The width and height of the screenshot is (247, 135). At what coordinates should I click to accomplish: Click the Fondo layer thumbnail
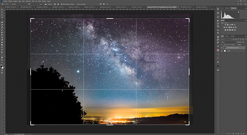coord(225,51)
